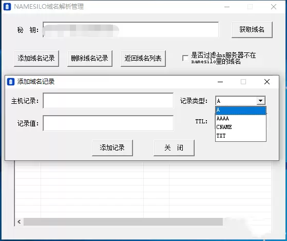Screen dimensions: 287x241
Task: Click left arrow of horizontal scrollbar
Action: [x=19, y=222]
